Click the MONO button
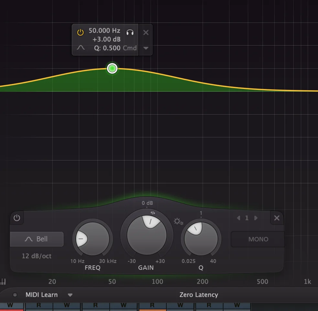This screenshot has height=311, width=318. pyautogui.click(x=258, y=239)
